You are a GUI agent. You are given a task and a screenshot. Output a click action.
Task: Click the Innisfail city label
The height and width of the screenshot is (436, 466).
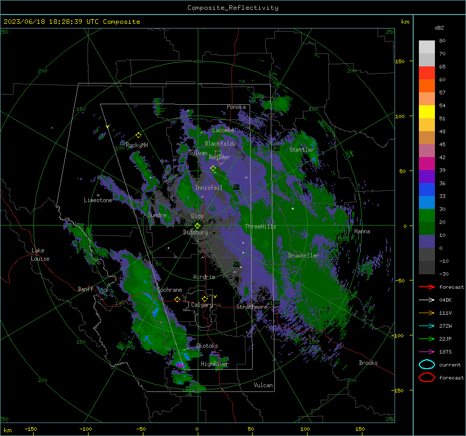(x=209, y=188)
